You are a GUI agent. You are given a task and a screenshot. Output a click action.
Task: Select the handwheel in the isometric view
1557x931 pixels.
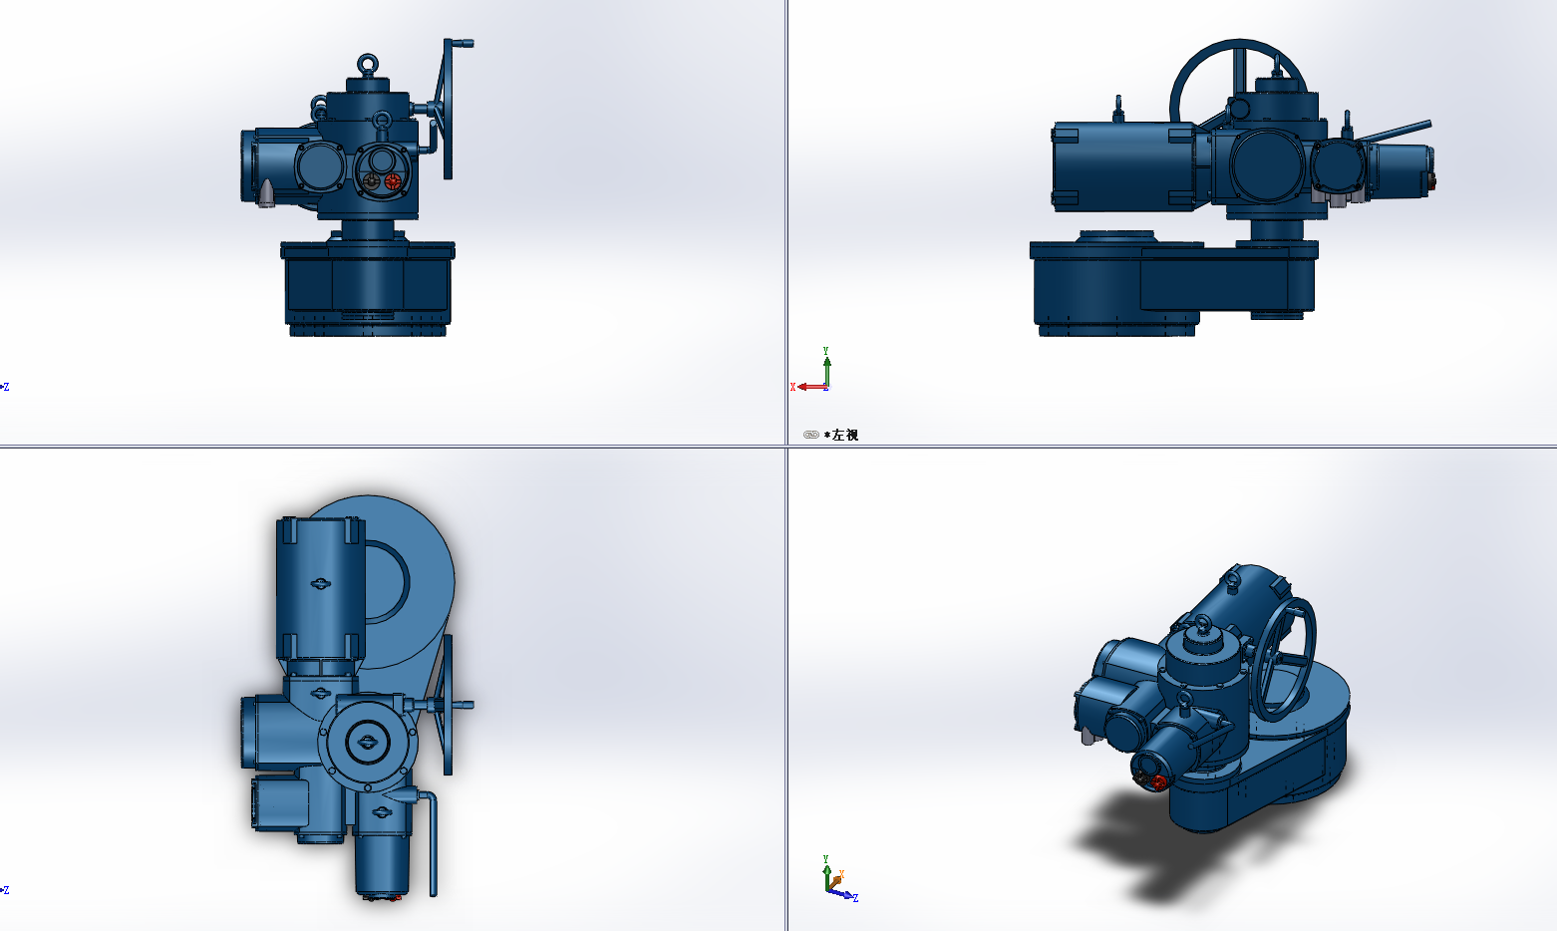1284,660
